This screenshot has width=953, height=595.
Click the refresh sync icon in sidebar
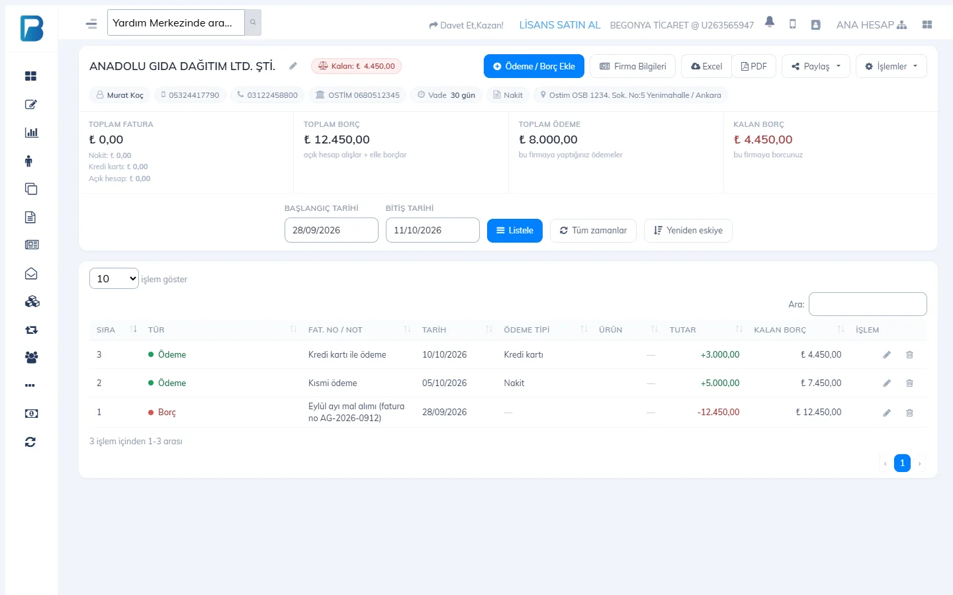pos(30,442)
